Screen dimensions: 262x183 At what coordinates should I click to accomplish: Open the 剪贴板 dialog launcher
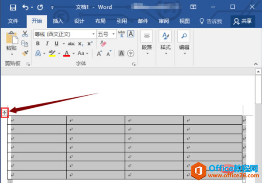[28, 64]
